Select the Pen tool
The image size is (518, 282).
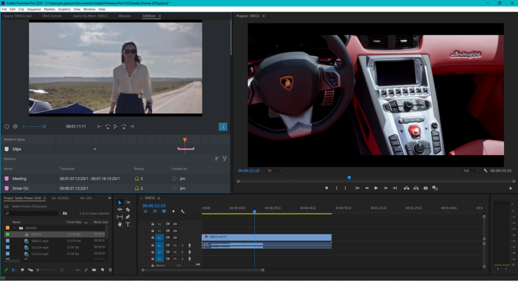pyautogui.click(x=128, y=217)
